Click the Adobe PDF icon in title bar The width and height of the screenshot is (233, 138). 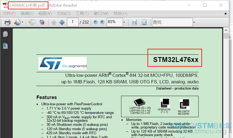[x=5, y=5]
